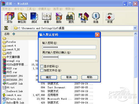
Task: Click the 中文播放器 folder icon
Action: point(4,57)
